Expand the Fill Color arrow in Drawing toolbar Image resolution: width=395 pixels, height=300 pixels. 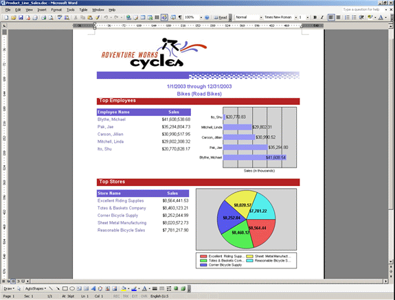click(128, 288)
